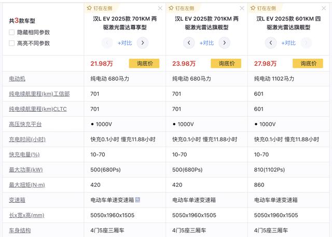332x237 pixels.
Task: Click previous arrow in the 601KM 四驱 column
Action: [271, 43]
